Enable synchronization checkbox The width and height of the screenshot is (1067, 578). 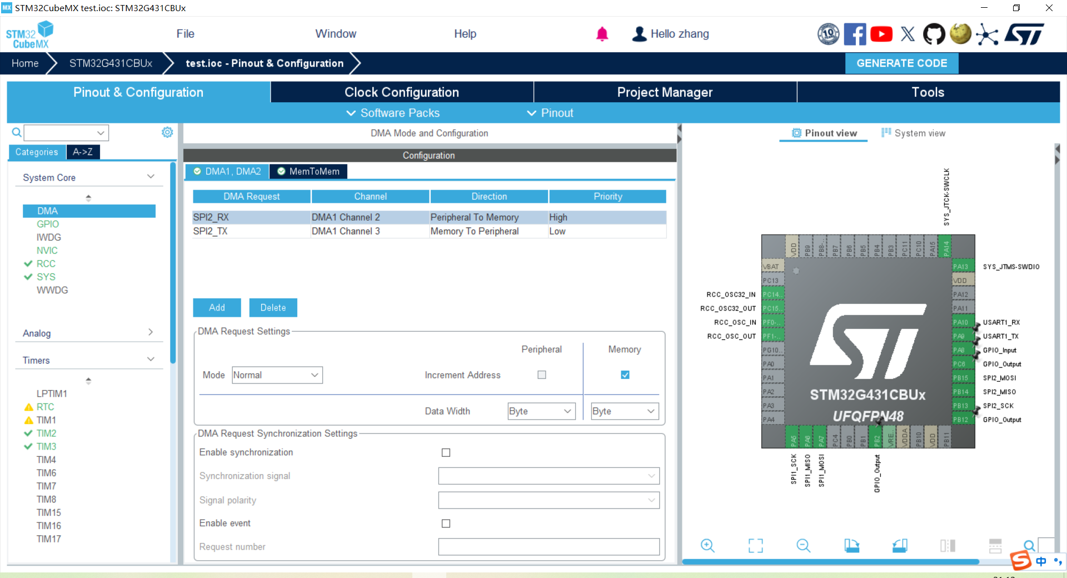point(446,452)
